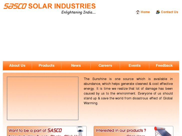
Task: Select the Events menu item
Action: (x=134, y=66)
